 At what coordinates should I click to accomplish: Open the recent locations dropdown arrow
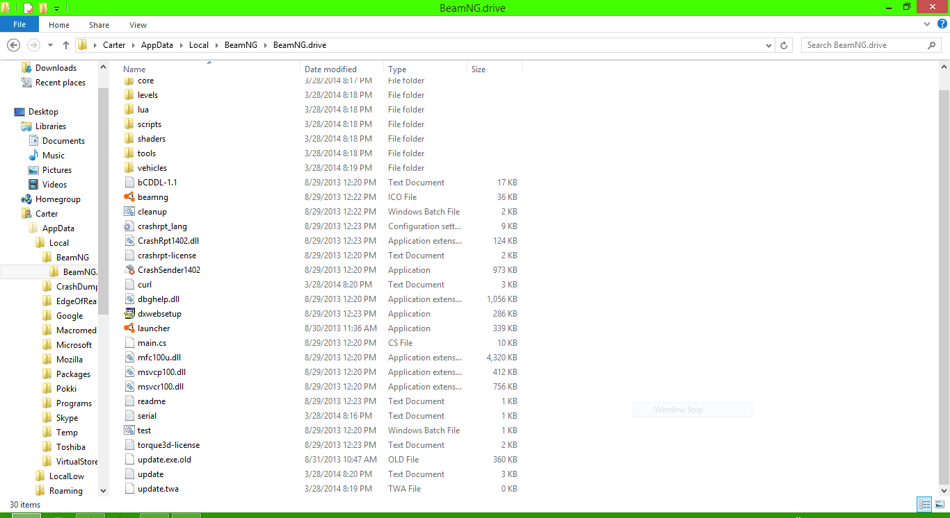coord(50,45)
